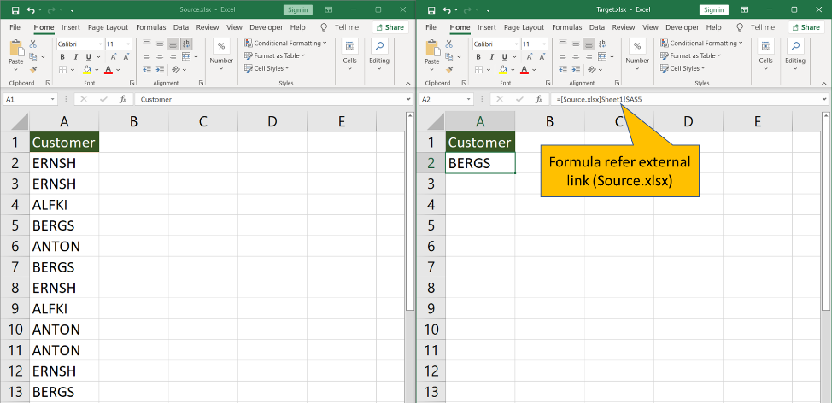Click Save icon in Target.xlsx window
Image resolution: width=832 pixels, height=403 pixels.
coord(432,10)
